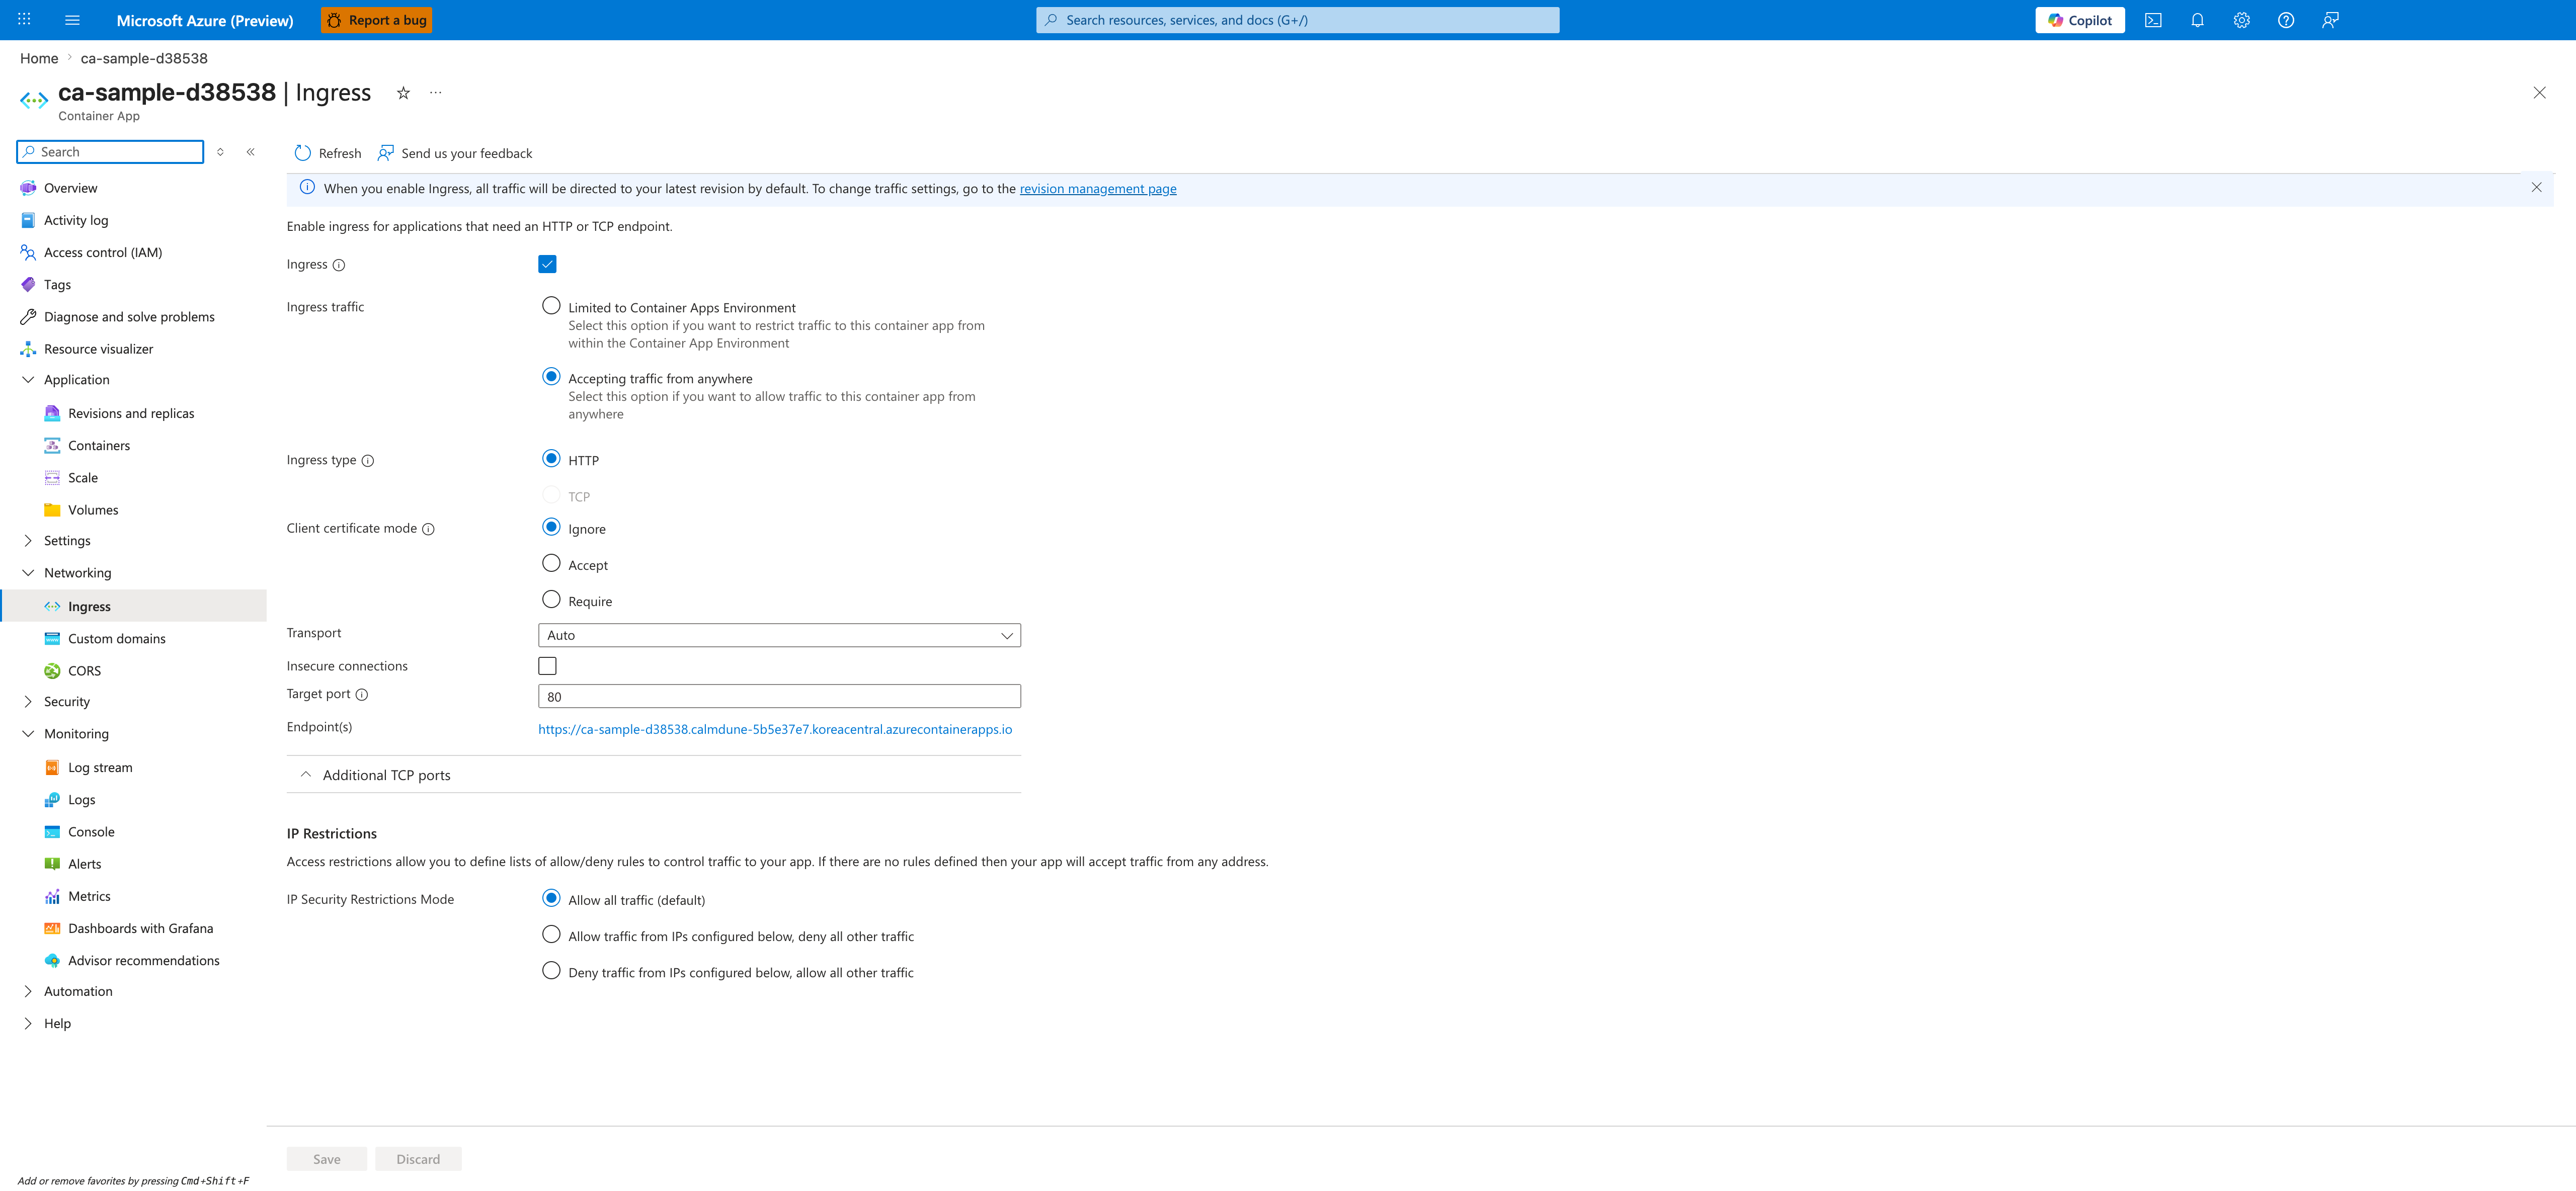Click the feedback icon in top header
Image resolution: width=2576 pixels, height=1191 pixels.
2330,20
